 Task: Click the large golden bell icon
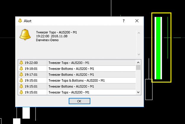click(x=25, y=35)
